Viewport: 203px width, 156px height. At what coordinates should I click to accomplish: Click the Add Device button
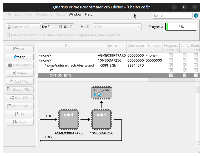[x=20, y=106]
